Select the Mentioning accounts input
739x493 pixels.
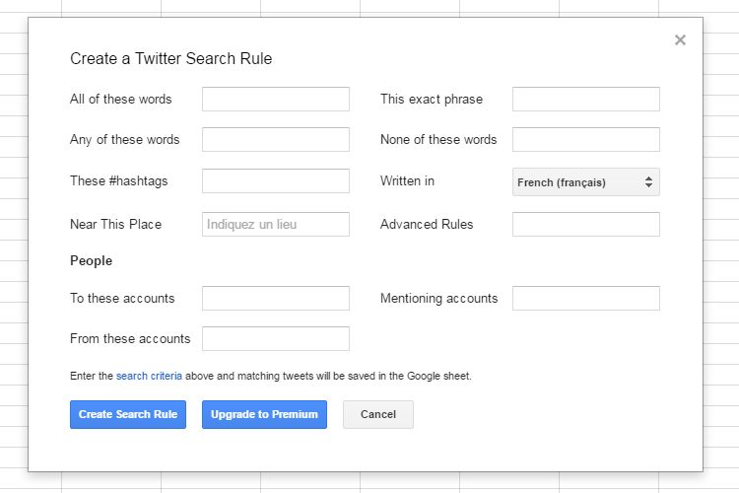coord(586,298)
